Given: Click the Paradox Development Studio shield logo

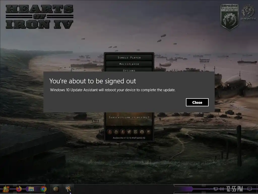Looking at the screenshot, I should click(230, 17).
